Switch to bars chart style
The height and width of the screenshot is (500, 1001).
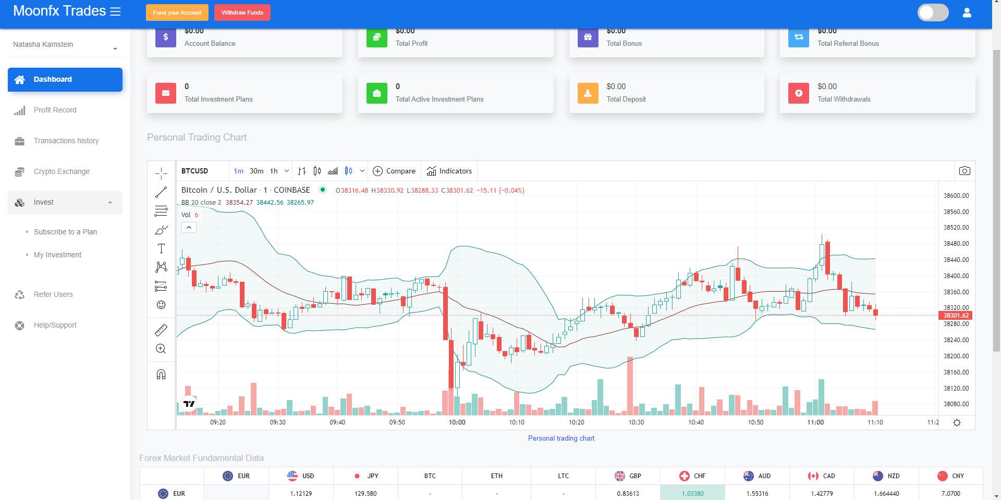[x=302, y=171]
